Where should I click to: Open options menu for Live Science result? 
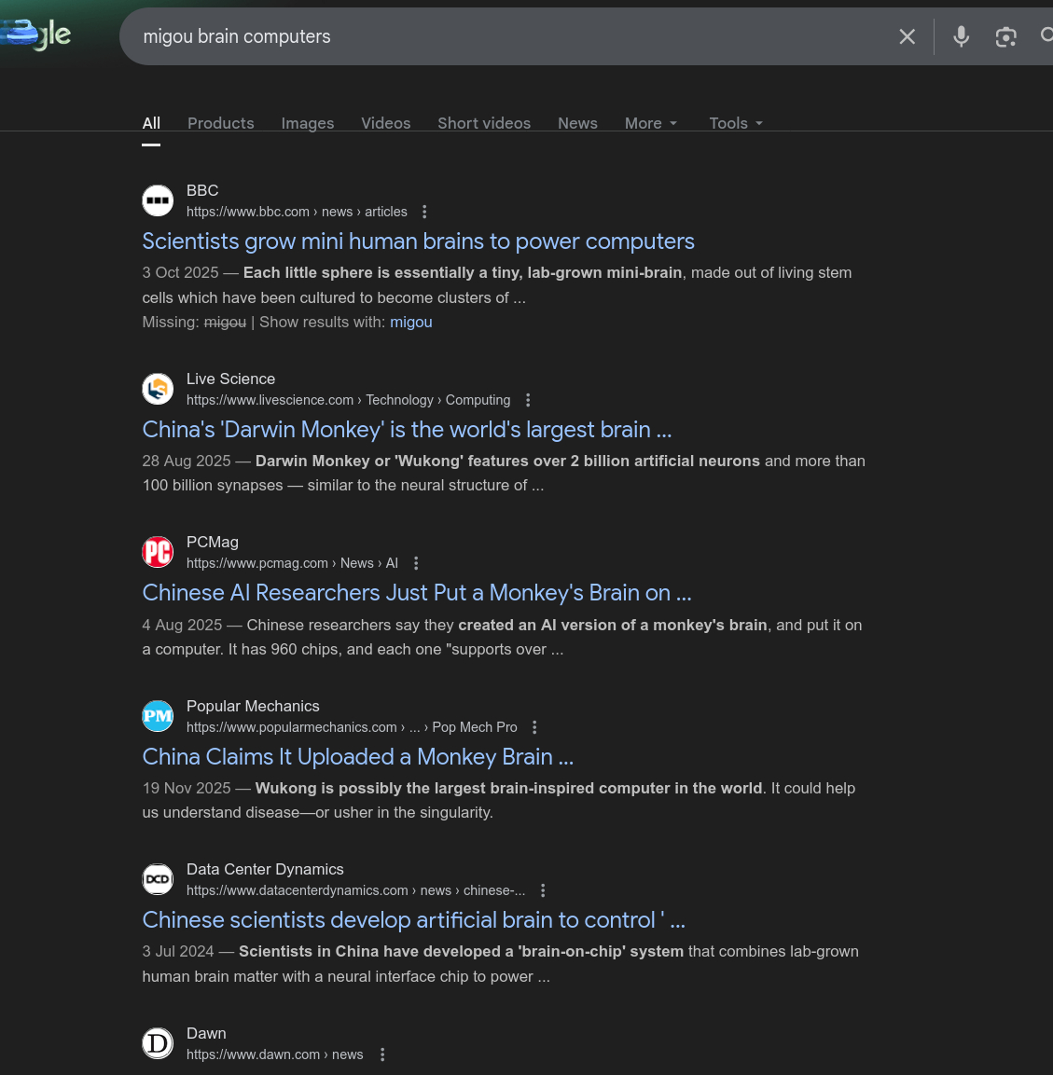pyautogui.click(x=528, y=400)
